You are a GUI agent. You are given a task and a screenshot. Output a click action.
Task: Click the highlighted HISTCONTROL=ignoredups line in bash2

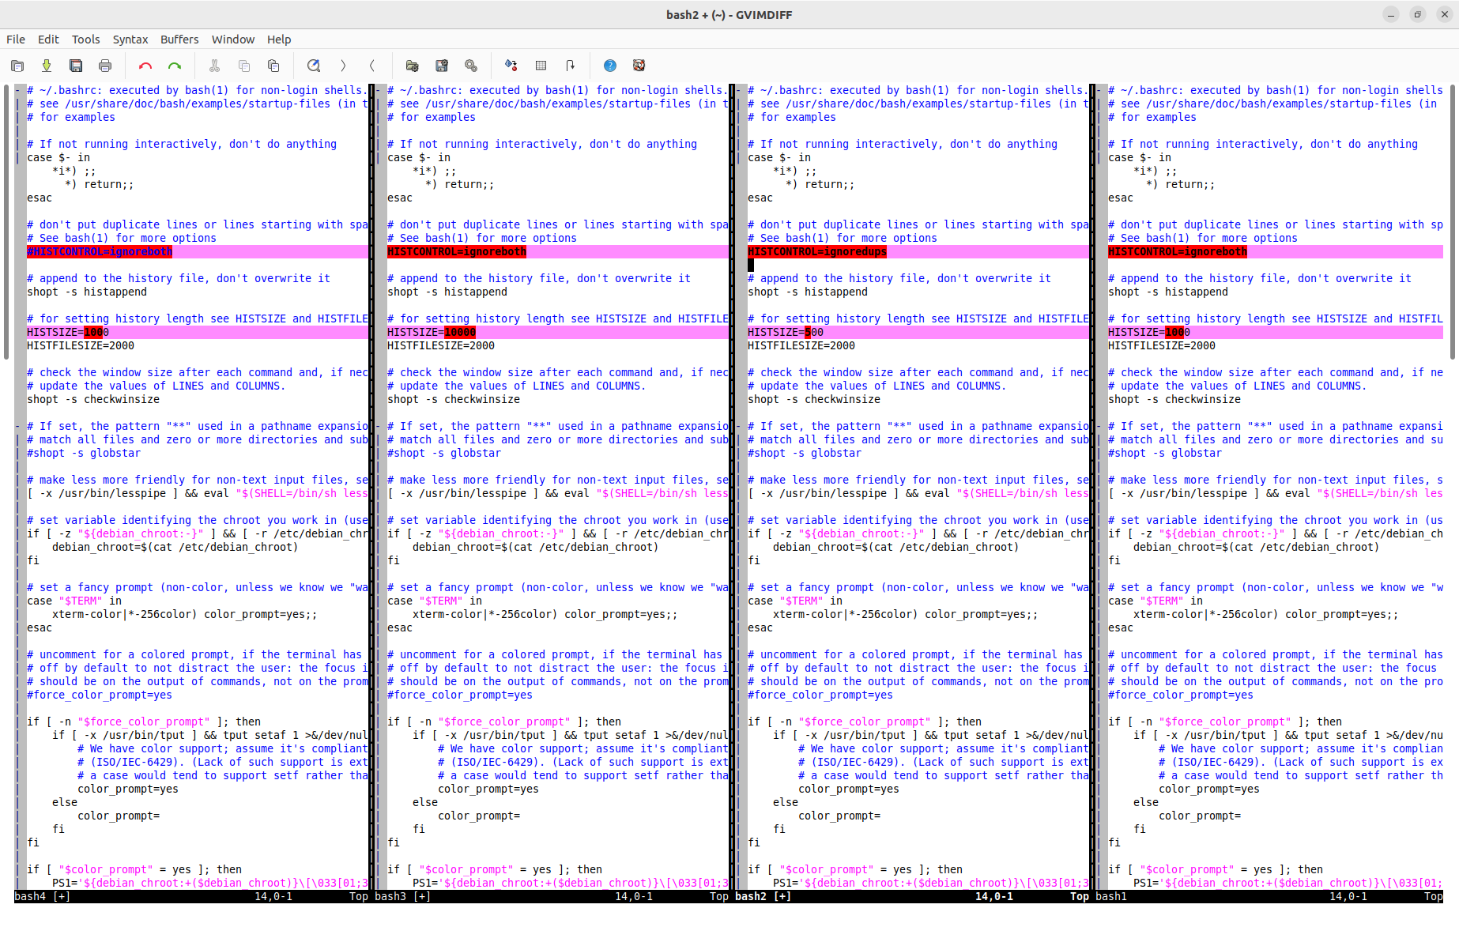point(817,252)
